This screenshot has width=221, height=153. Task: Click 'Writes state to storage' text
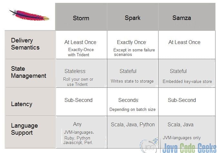(132, 81)
